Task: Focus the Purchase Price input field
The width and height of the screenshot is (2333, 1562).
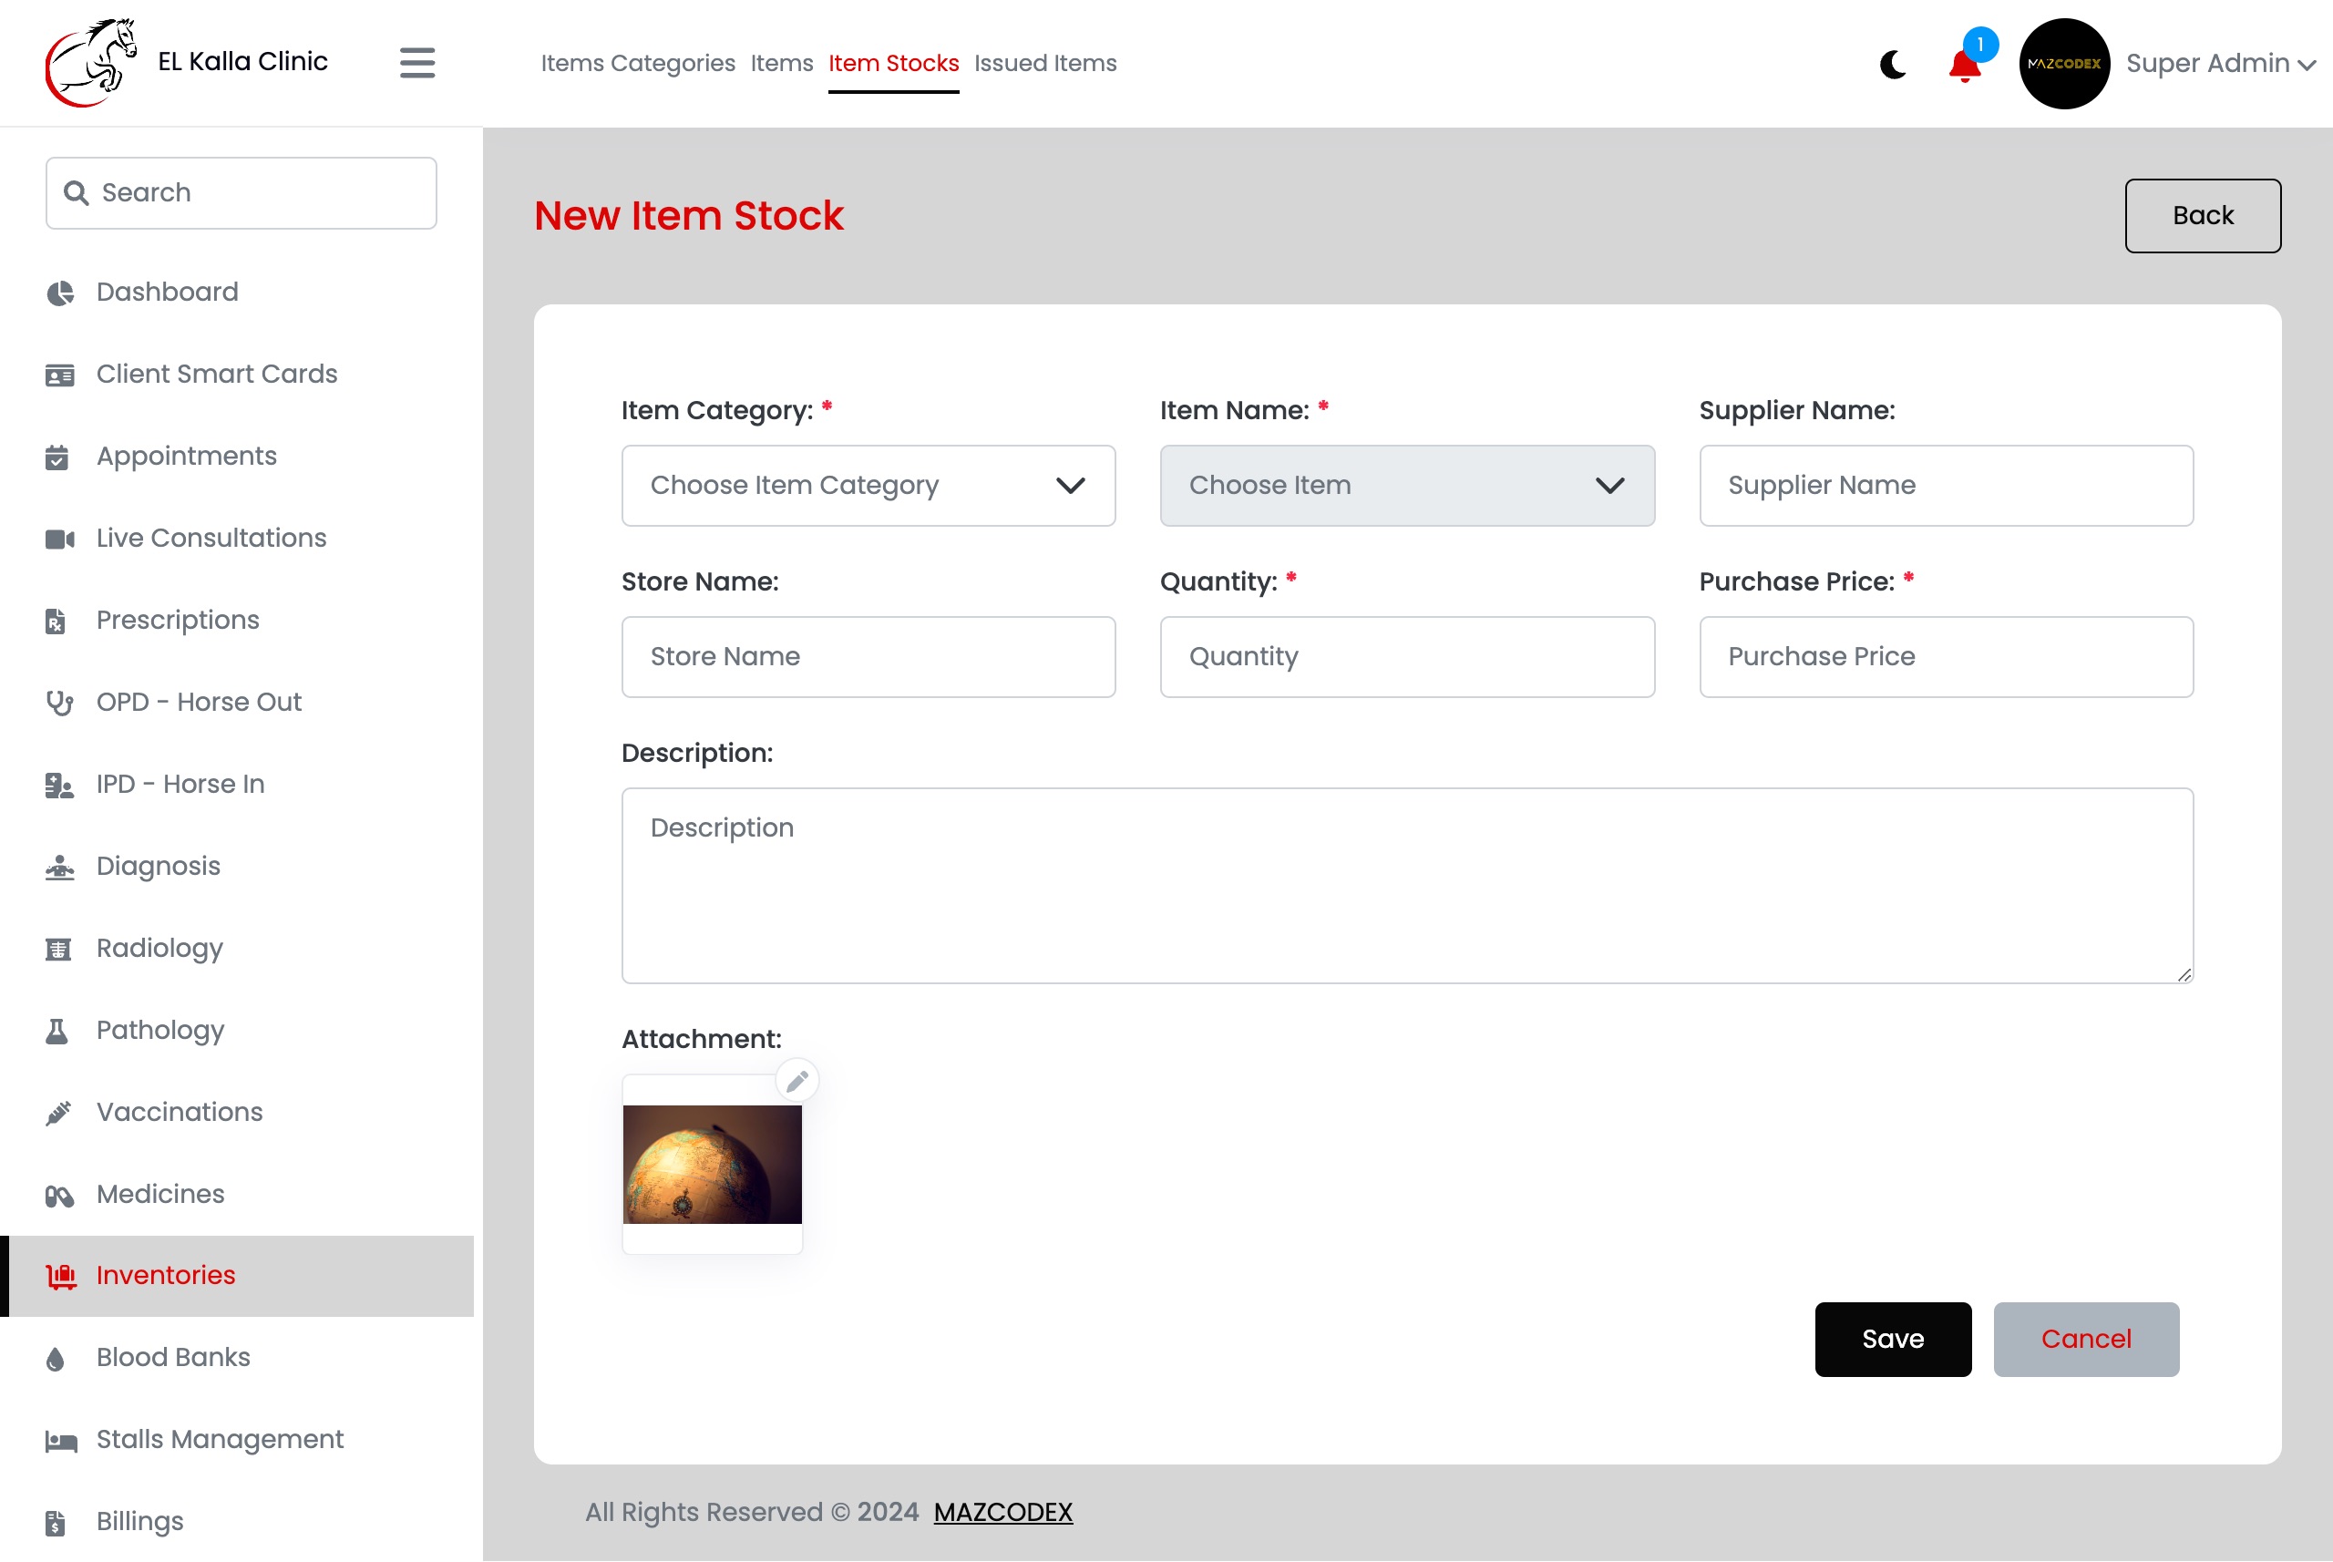Action: coord(1946,656)
